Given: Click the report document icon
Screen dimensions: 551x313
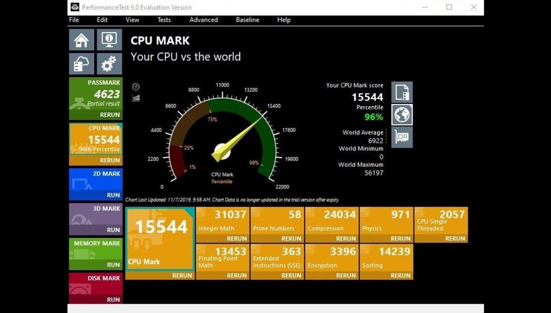Looking at the screenshot, I should [x=402, y=92].
